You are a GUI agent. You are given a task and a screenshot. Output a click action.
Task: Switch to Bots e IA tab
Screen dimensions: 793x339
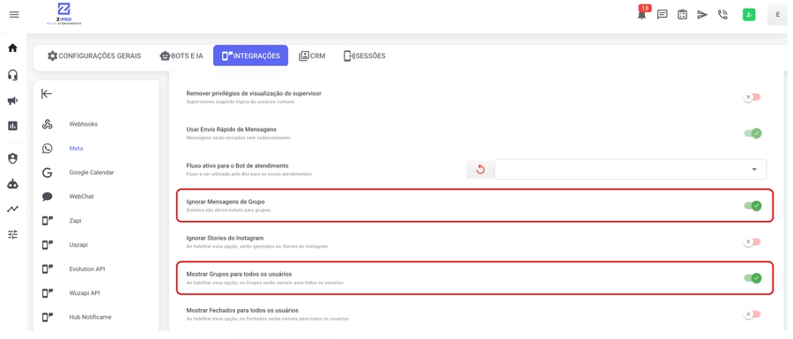pyautogui.click(x=181, y=56)
